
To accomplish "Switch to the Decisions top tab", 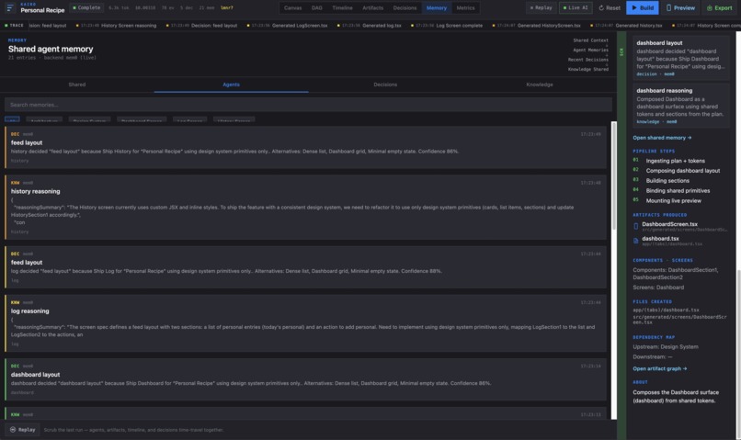I will [x=405, y=7].
